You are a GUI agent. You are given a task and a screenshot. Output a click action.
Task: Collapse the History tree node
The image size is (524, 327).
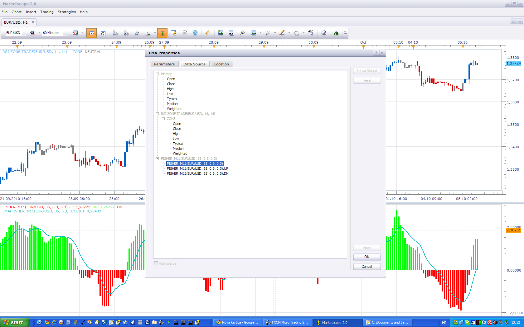pos(158,74)
